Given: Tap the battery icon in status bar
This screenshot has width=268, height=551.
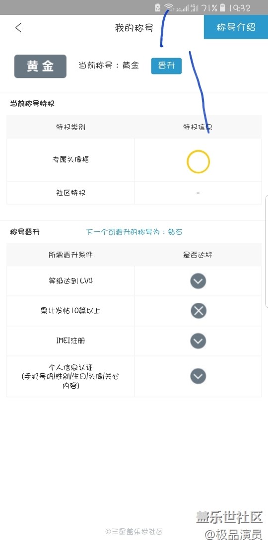Looking at the screenshot, I should 223,7.
